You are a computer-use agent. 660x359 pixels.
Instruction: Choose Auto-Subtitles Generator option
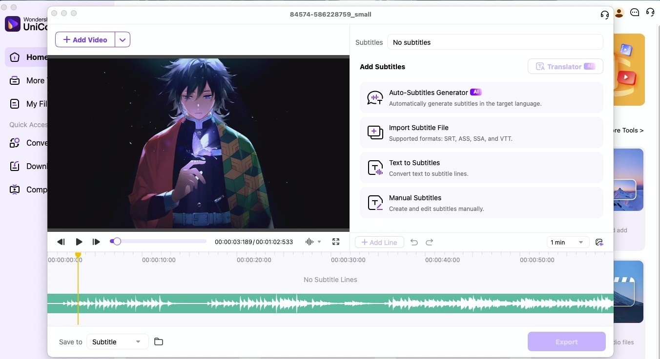[481, 97]
